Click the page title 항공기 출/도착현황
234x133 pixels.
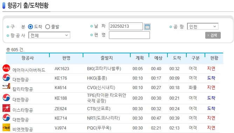click(x=28, y=5)
